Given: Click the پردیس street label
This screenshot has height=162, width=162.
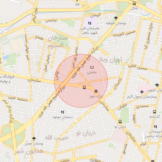Looking at the screenshot, I should 51,20.
